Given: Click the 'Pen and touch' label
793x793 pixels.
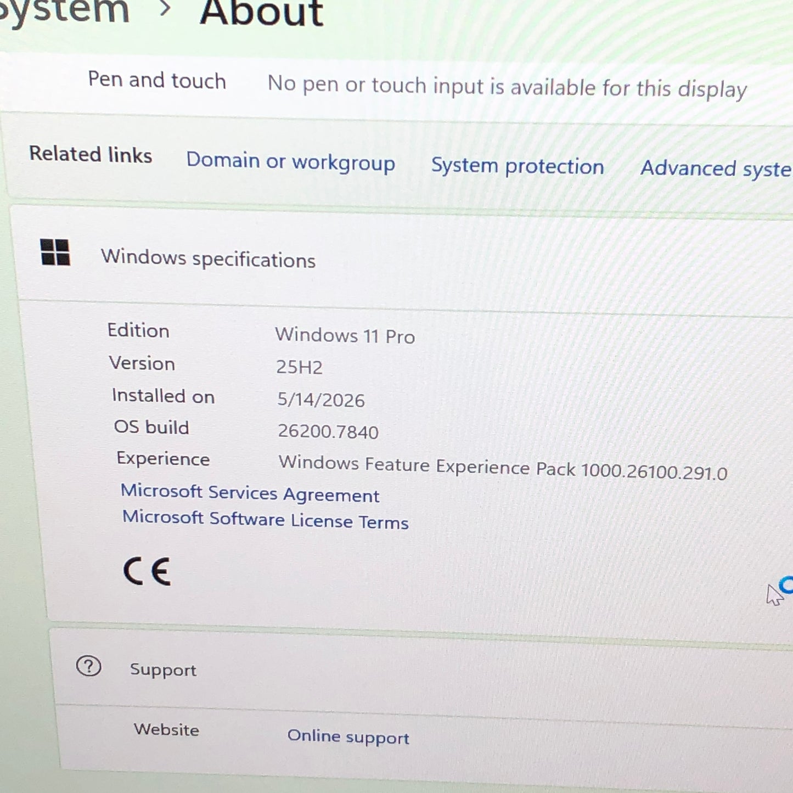Looking at the screenshot, I should tap(157, 80).
